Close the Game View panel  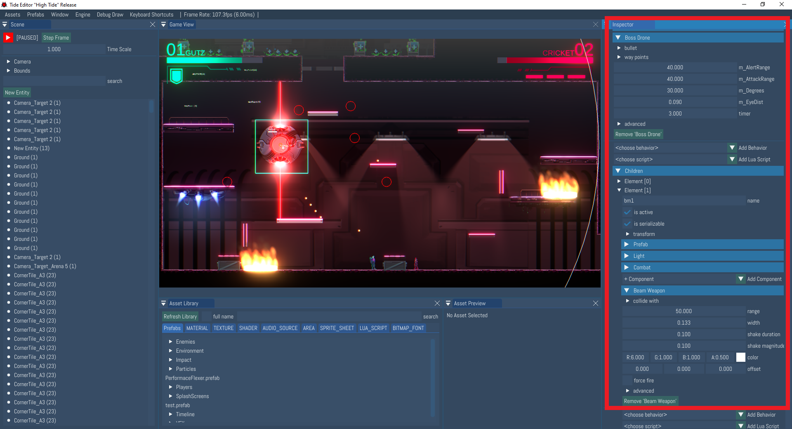pos(596,25)
